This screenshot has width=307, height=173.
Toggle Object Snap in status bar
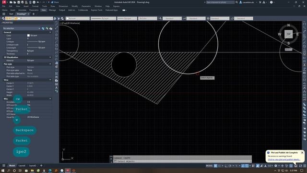[247, 166]
